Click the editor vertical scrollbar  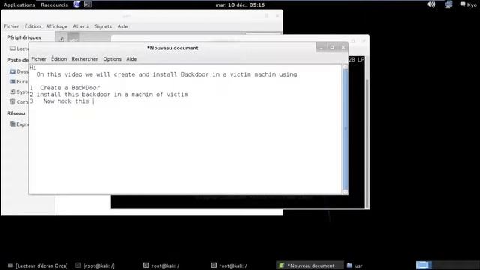346,129
